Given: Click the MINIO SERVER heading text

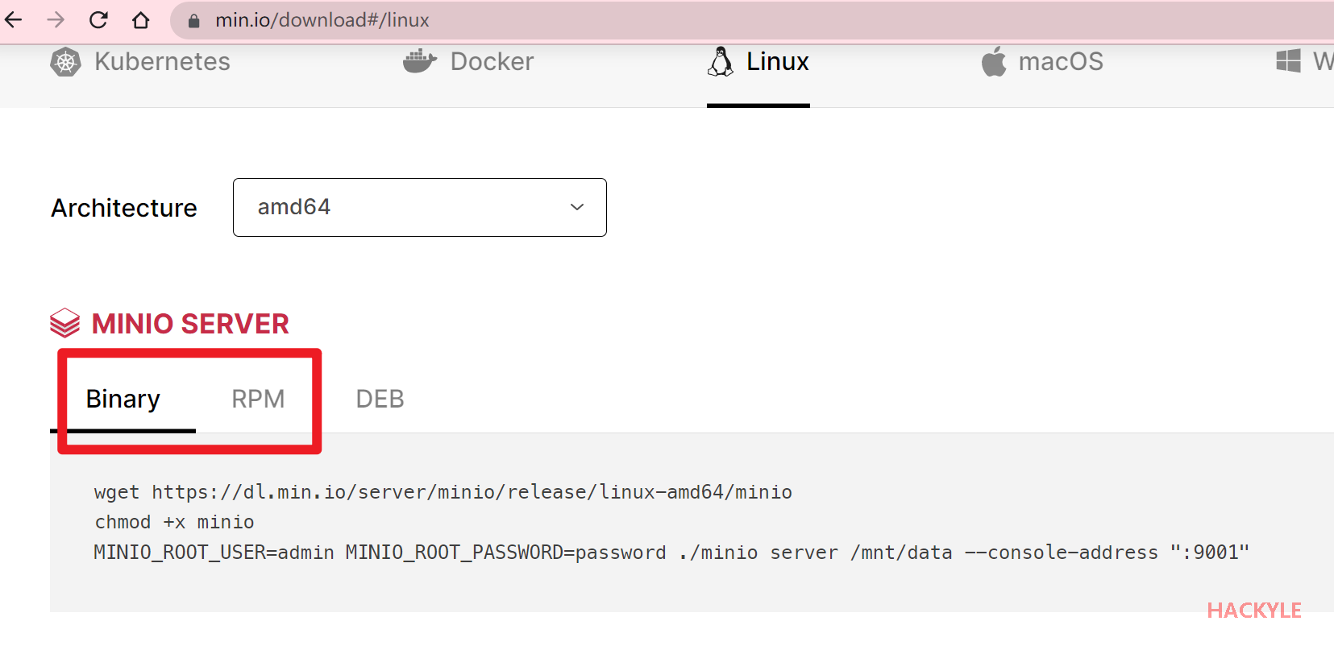Looking at the screenshot, I should [190, 324].
